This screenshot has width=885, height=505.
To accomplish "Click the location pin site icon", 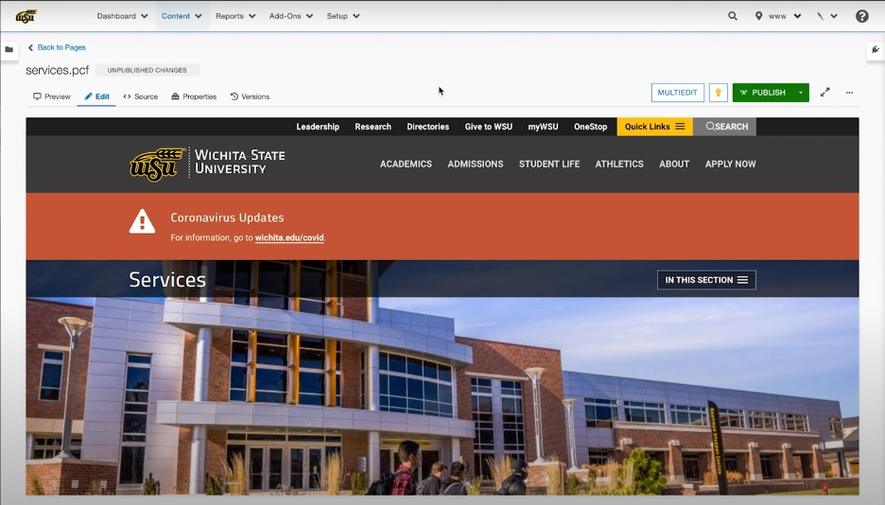I will click(x=758, y=16).
